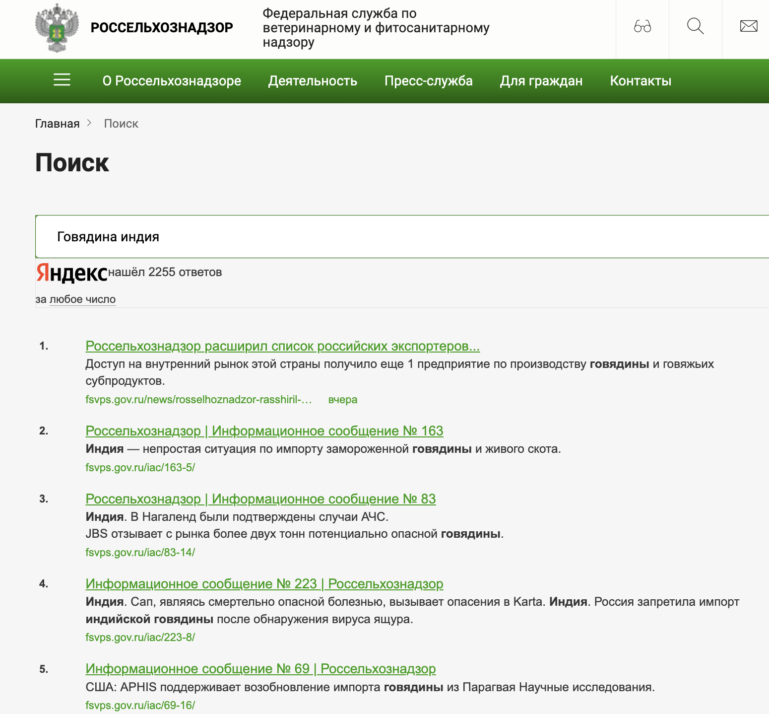Open result Россельхознадзор расширил список российских экспортеров
The height and width of the screenshot is (714, 769).
pos(283,346)
